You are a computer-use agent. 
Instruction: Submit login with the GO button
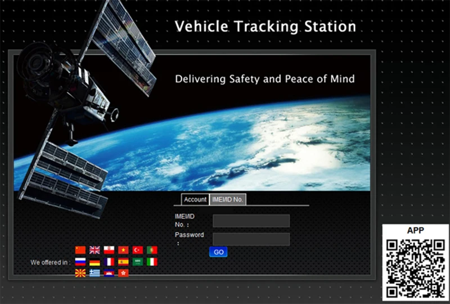click(x=218, y=252)
